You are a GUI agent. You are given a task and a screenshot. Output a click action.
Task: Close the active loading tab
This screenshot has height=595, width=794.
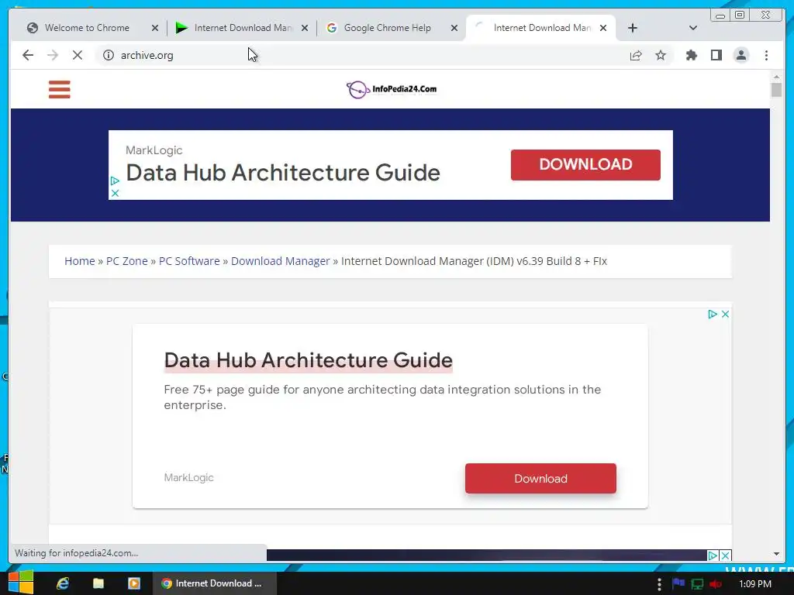pos(603,29)
